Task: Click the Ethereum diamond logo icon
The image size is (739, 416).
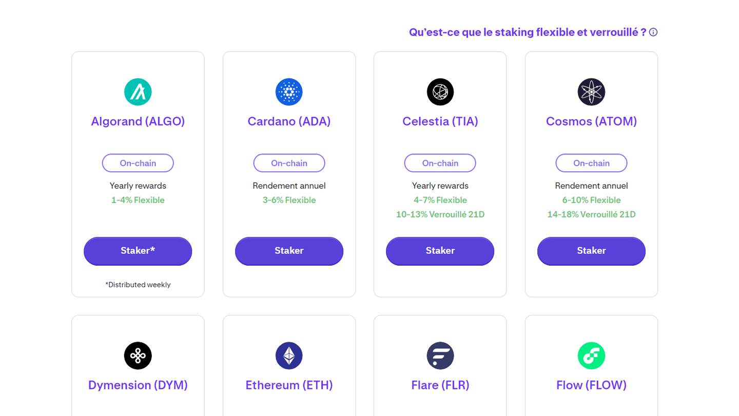Action: [x=289, y=355]
